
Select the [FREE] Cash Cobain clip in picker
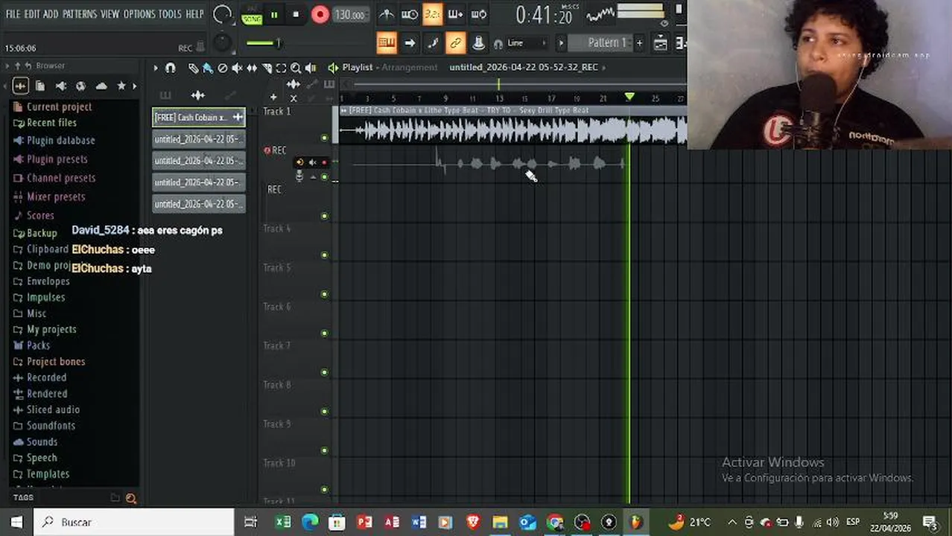coord(199,118)
